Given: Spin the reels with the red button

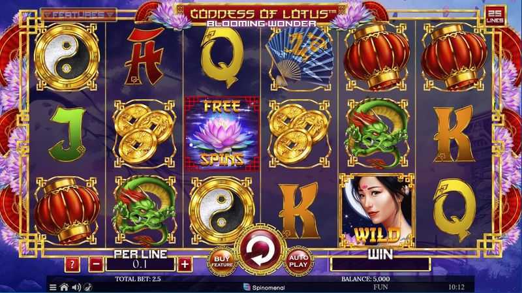Looking at the screenshot, I should 260,251.
